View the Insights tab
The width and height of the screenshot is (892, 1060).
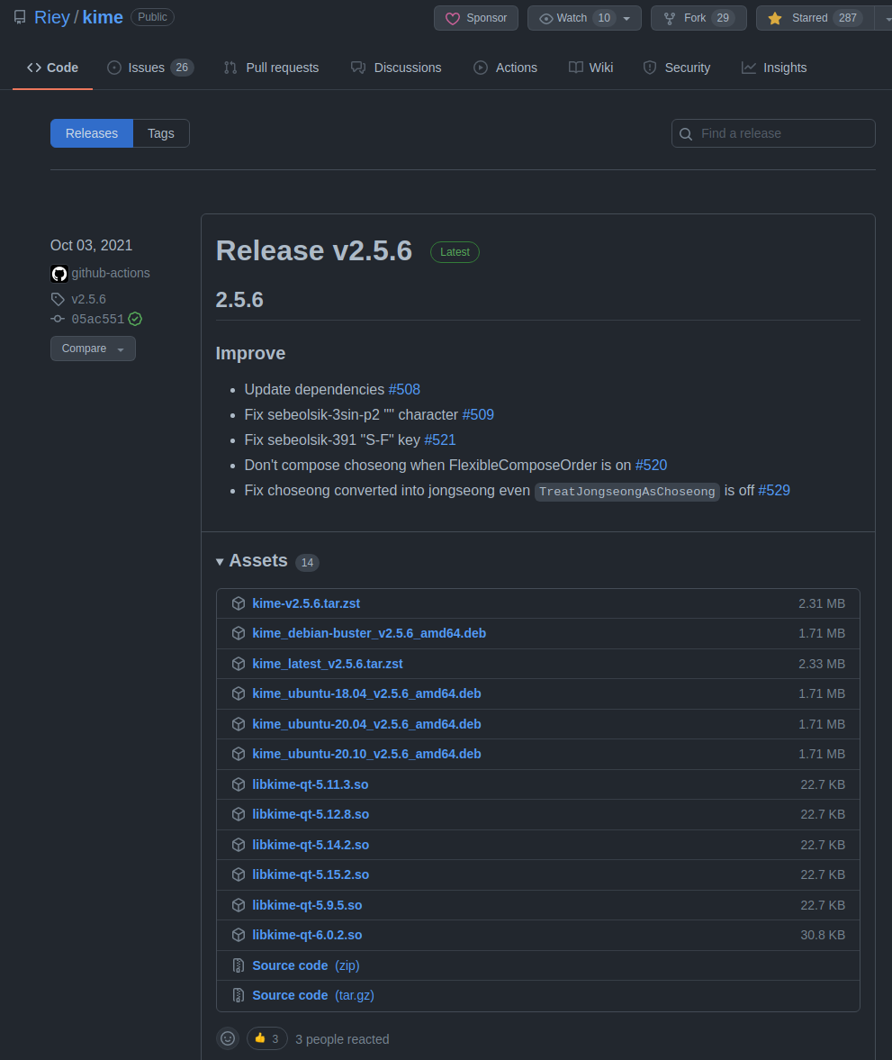(774, 68)
